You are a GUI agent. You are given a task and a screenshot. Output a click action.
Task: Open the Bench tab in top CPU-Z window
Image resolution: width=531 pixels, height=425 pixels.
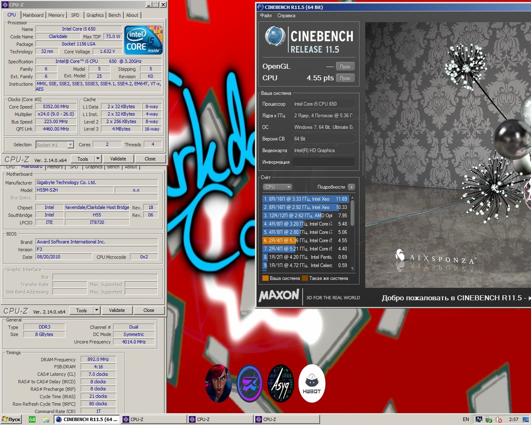click(114, 15)
